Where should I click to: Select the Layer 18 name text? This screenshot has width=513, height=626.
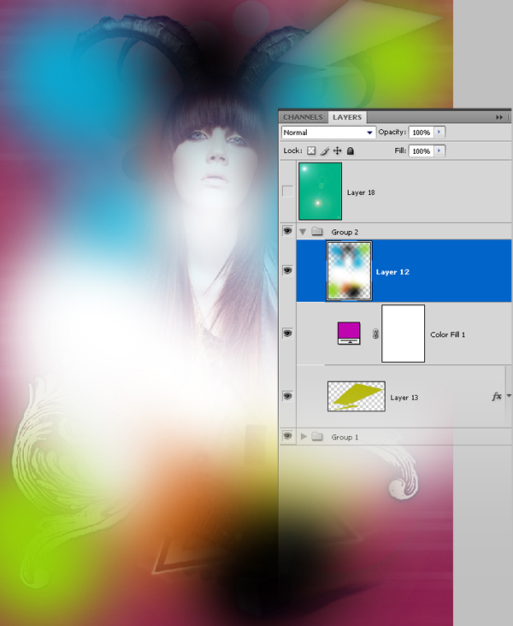tap(361, 192)
